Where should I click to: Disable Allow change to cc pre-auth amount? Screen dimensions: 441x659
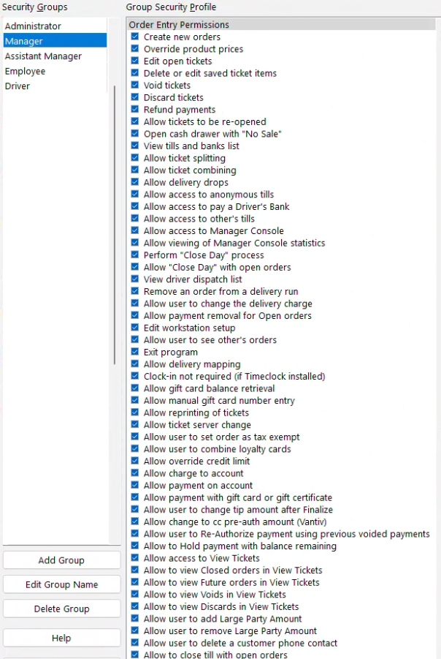pyautogui.click(x=134, y=521)
